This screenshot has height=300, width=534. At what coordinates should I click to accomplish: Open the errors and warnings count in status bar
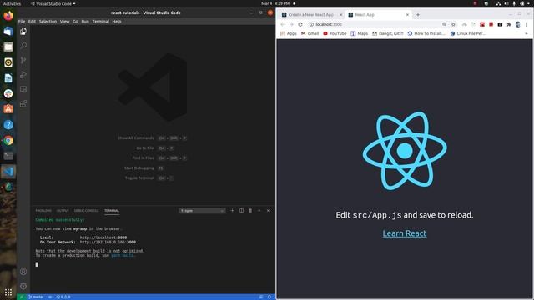pyautogui.click(x=63, y=297)
